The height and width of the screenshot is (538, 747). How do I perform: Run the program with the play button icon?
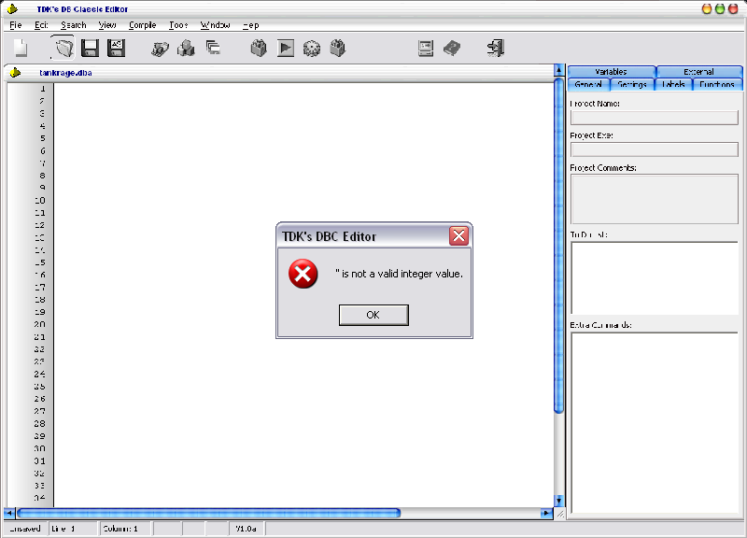tap(286, 49)
